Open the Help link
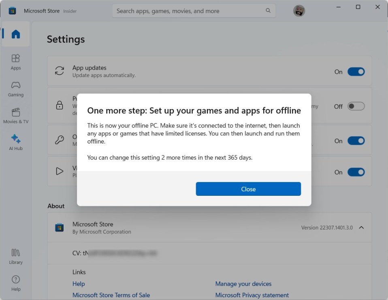The image size is (388, 300). tap(79, 284)
